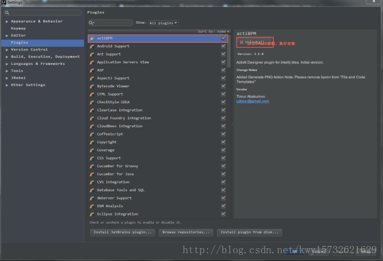This screenshot has height=261, width=383.
Task: Click the CFML Support plugin icon
Action: point(92,94)
